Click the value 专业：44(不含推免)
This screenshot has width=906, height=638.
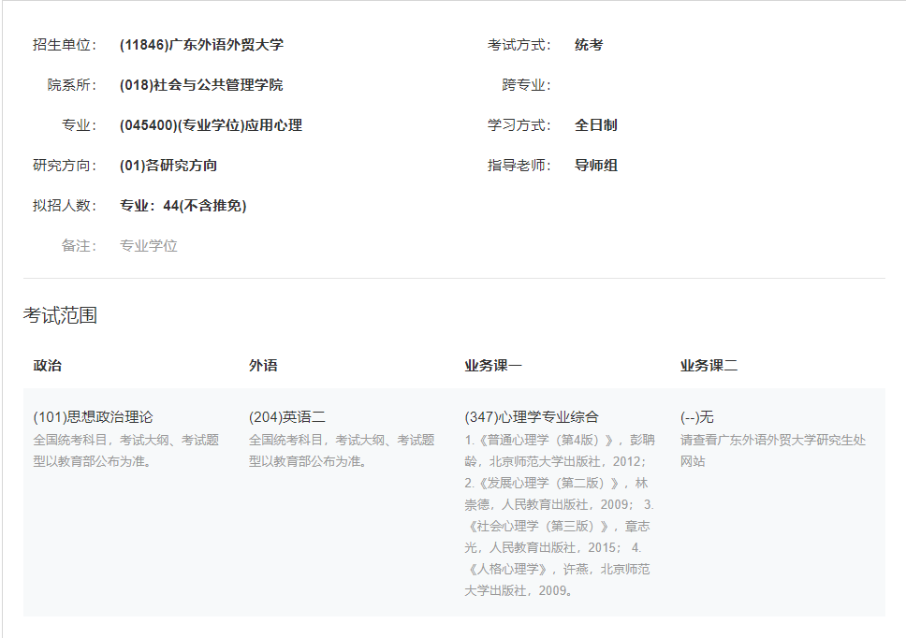click(x=183, y=206)
